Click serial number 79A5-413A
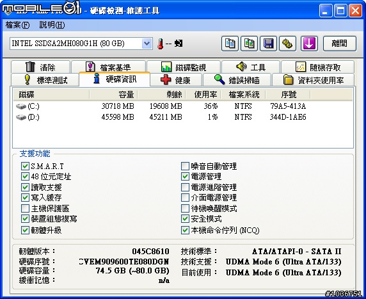The height and width of the screenshot is (299, 366). pyautogui.click(x=288, y=106)
